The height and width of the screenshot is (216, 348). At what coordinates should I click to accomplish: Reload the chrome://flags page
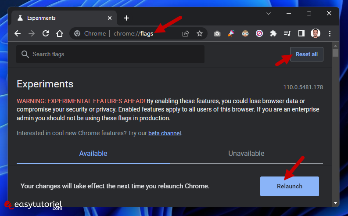coord(46,33)
